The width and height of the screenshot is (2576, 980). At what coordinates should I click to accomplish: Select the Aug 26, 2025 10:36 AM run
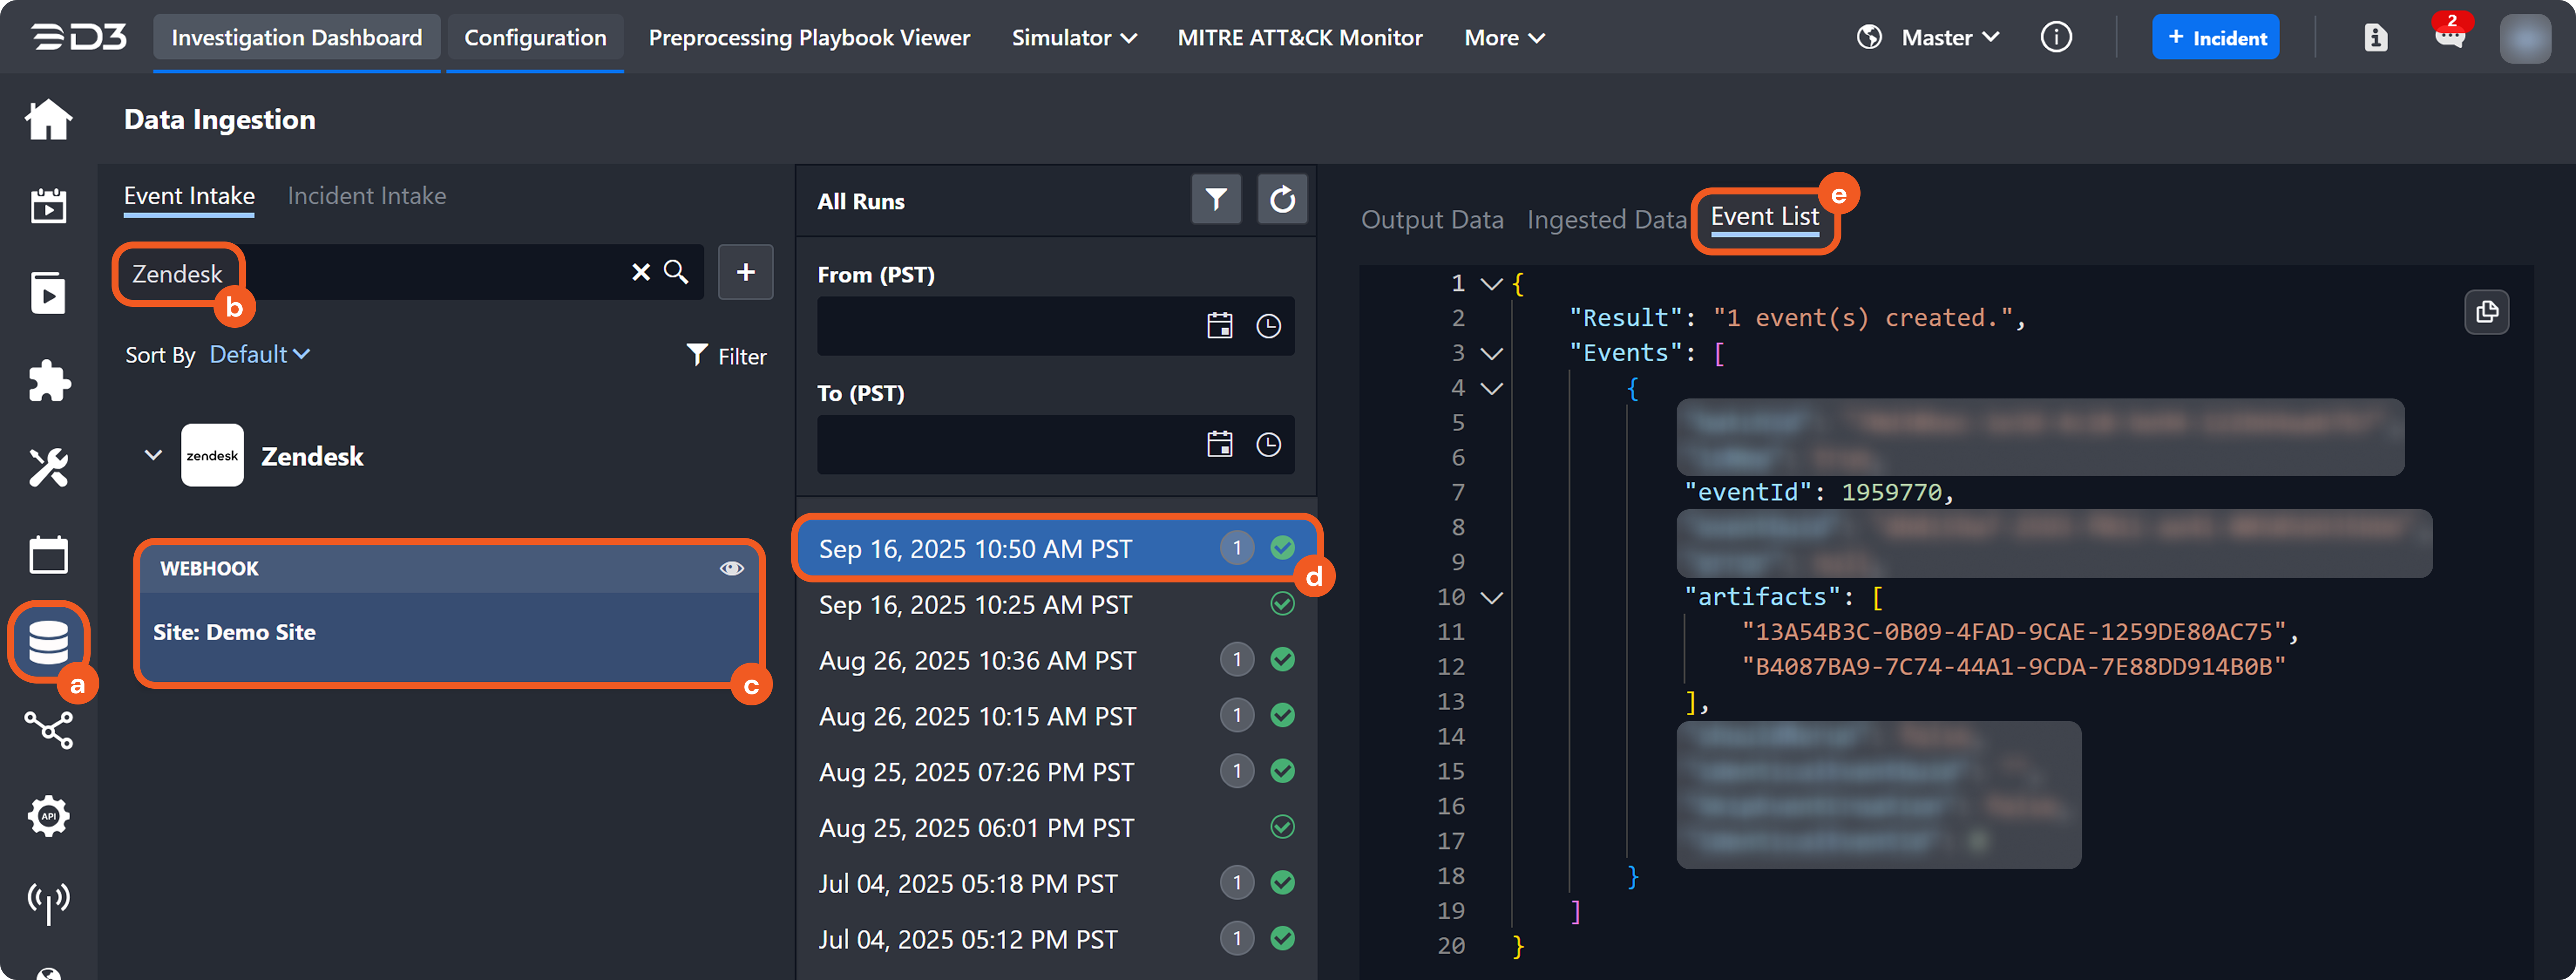coord(977,661)
